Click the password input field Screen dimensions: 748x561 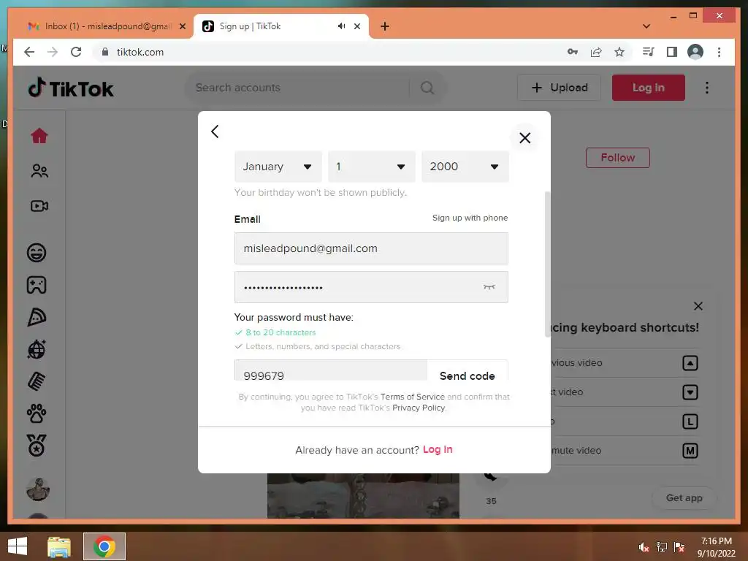(x=371, y=286)
